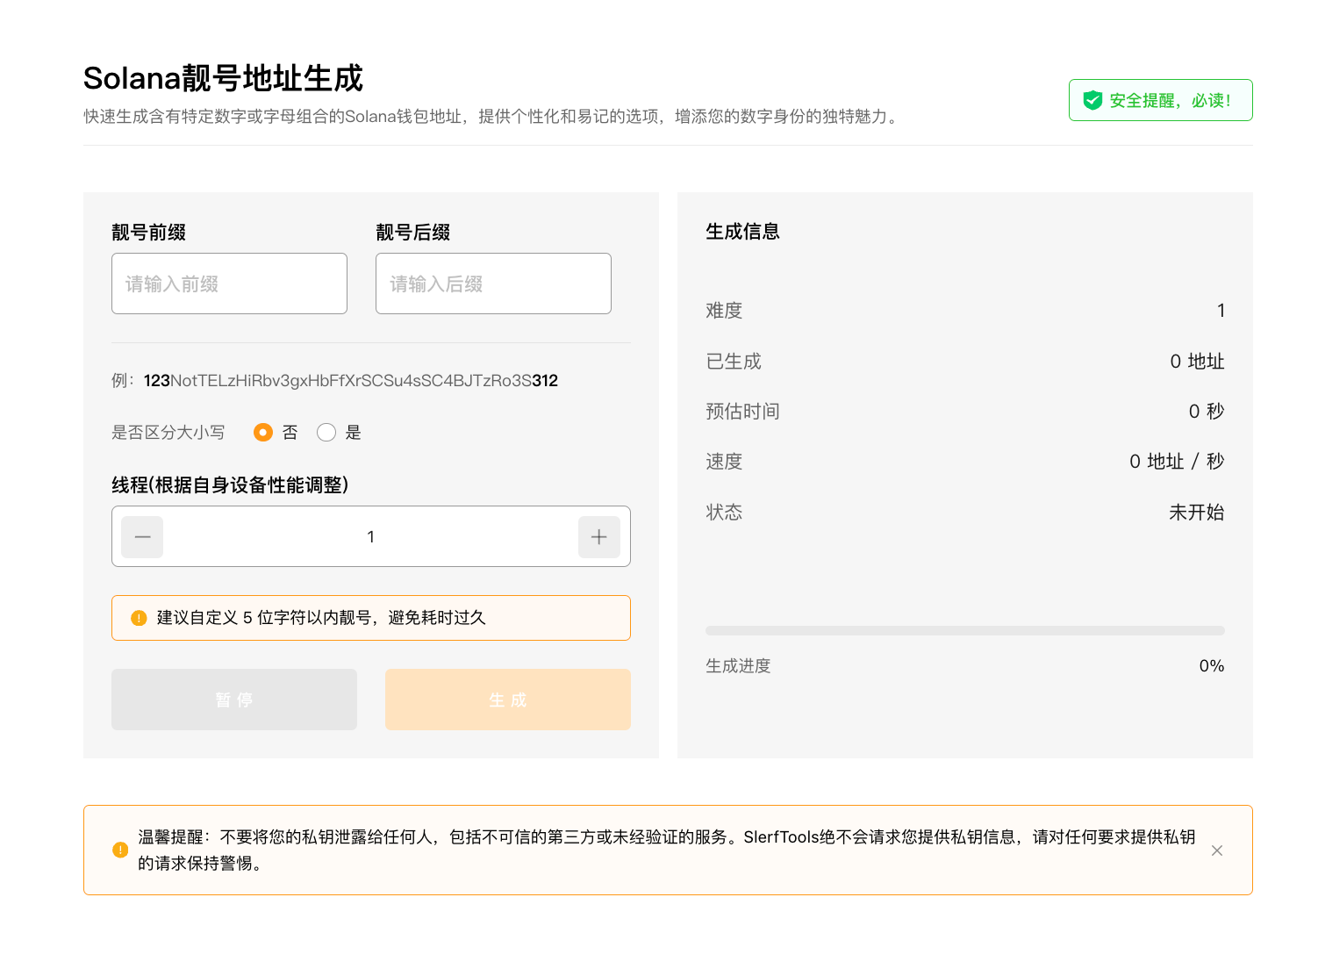Open the 安全提醒，必读! button
The height and width of the screenshot is (969, 1318).
tap(1160, 100)
